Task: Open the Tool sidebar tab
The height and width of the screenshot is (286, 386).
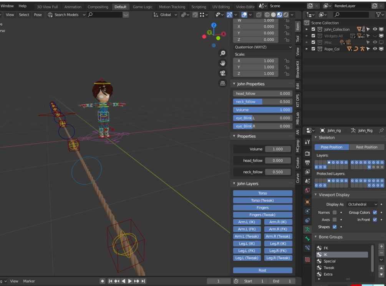Action: tap(298, 39)
